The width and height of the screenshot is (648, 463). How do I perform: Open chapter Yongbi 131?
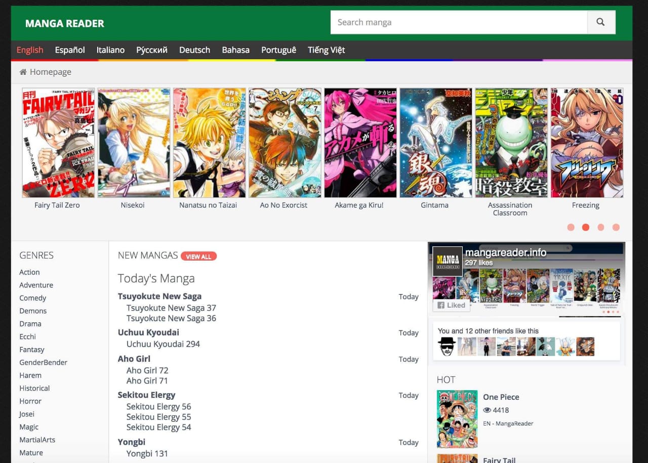point(147,453)
